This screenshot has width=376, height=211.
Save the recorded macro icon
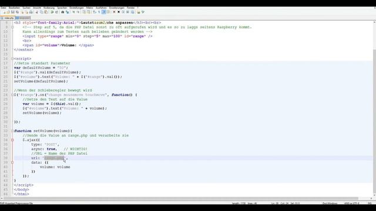pyautogui.click(x=132, y=12)
